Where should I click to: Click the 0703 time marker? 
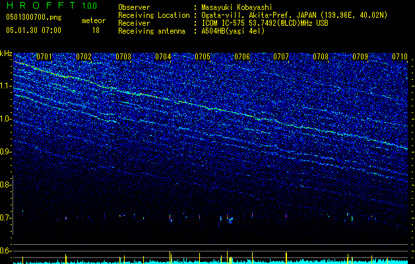(x=123, y=57)
